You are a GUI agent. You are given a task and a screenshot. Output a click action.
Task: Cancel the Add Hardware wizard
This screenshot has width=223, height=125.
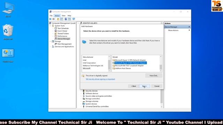tap(157, 86)
